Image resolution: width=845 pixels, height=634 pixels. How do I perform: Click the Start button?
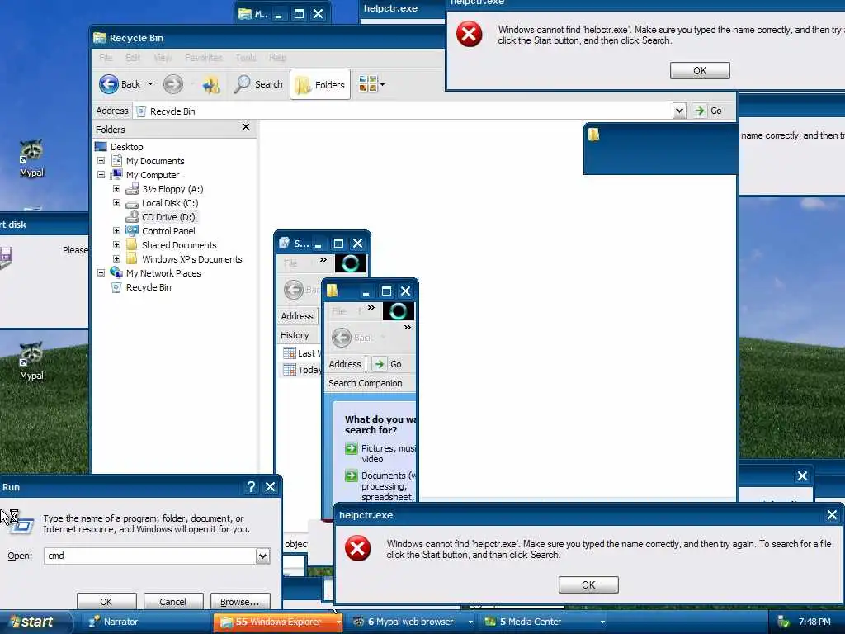[x=35, y=622]
